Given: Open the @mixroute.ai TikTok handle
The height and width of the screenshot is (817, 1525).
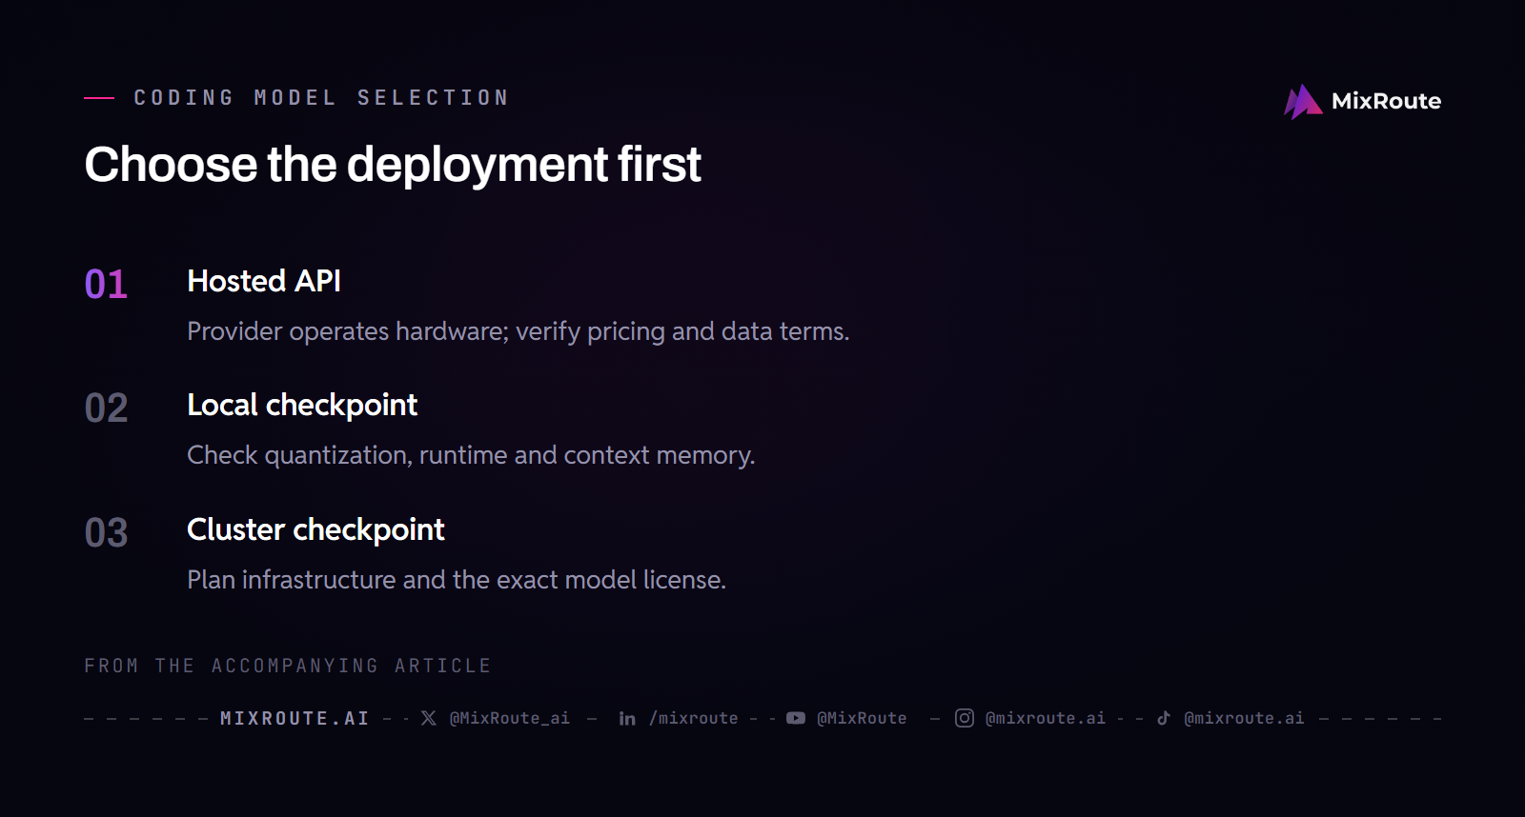Looking at the screenshot, I should (1244, 718).
